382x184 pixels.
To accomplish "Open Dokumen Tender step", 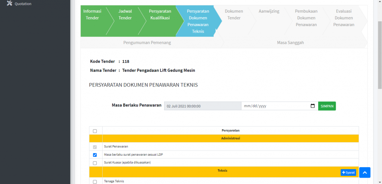I will [x=234, y=15].
